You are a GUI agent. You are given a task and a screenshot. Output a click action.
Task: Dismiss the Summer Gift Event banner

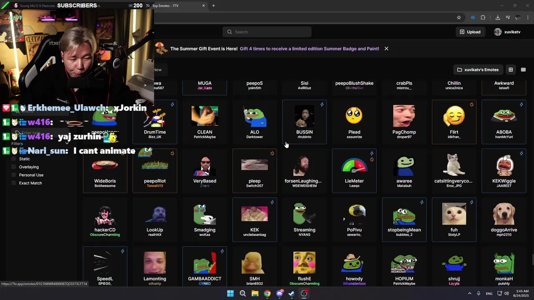pyautogui.click(x=386, y=49)
